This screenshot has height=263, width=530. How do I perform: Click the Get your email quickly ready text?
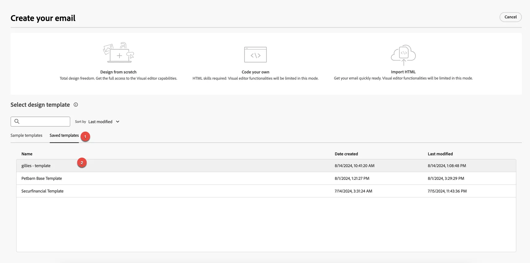(x=403, y=78)
